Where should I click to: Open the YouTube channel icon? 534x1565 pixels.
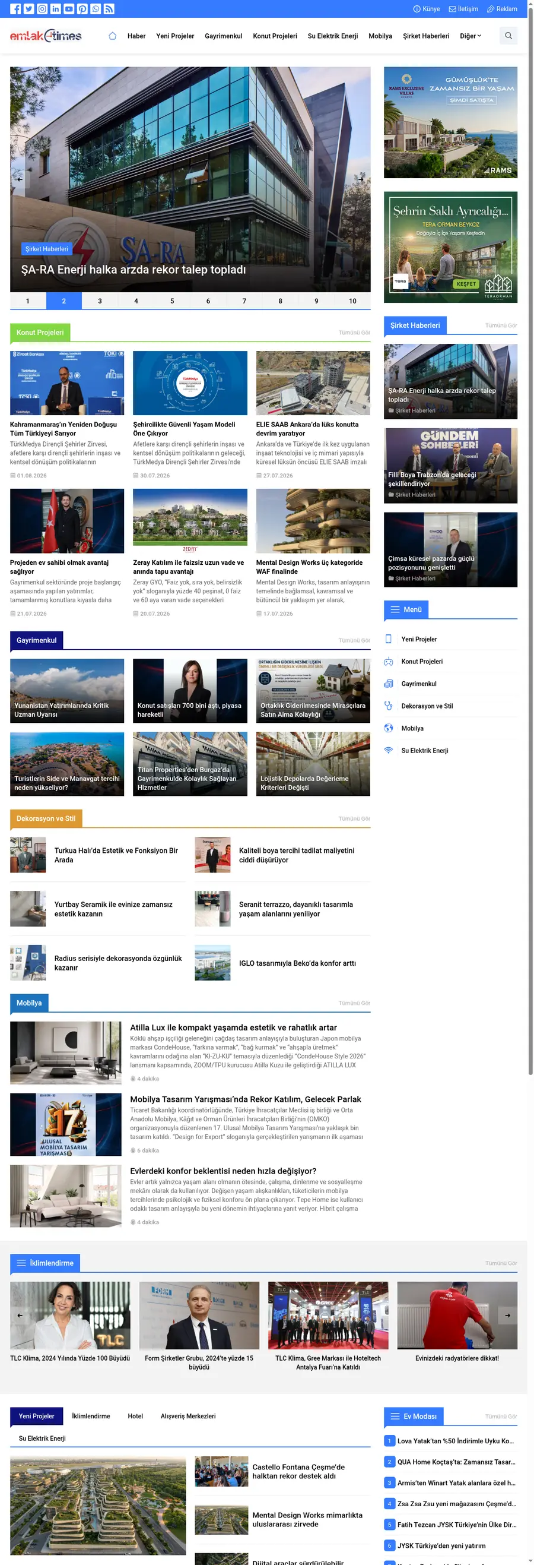point(69,9)
